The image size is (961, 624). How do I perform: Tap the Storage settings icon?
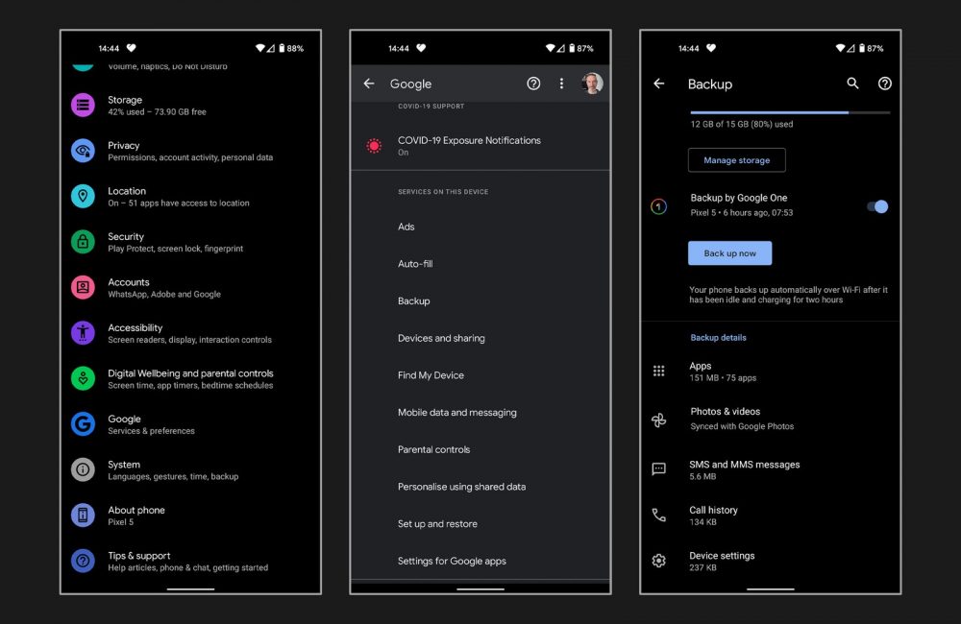pos(84,106)
